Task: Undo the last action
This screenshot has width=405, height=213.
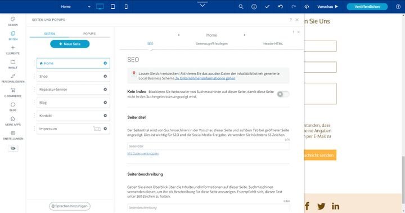Action: (281, 7)
